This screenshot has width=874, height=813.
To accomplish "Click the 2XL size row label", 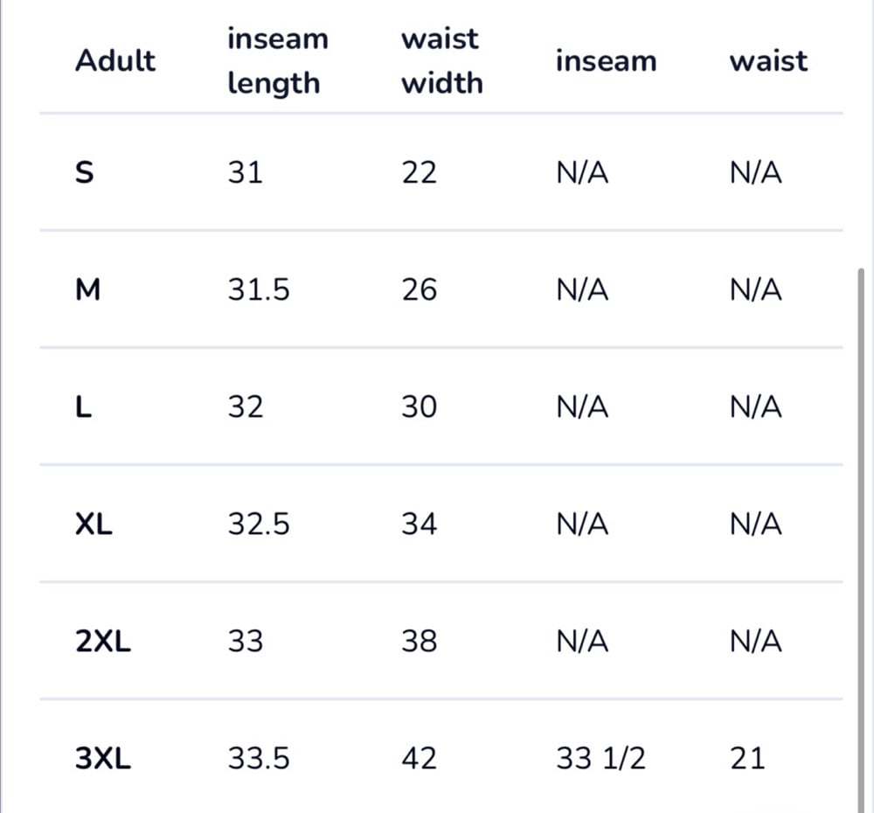I will coord(103,642).
